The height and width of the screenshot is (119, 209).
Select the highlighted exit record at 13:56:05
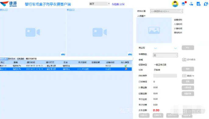coord(66,69)
